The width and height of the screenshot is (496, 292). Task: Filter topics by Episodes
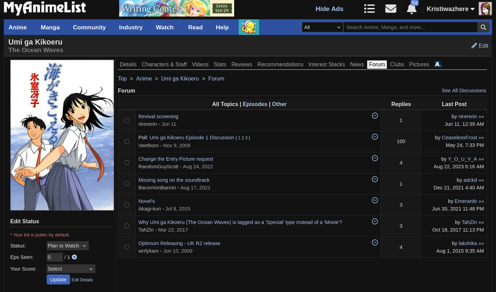pyautogui.click(x=255, y=104)
